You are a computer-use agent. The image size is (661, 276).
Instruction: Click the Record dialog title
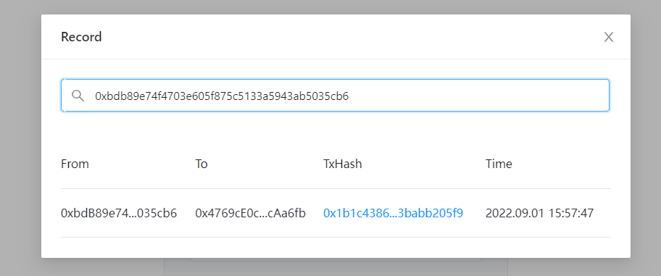[x=81, y=37]
